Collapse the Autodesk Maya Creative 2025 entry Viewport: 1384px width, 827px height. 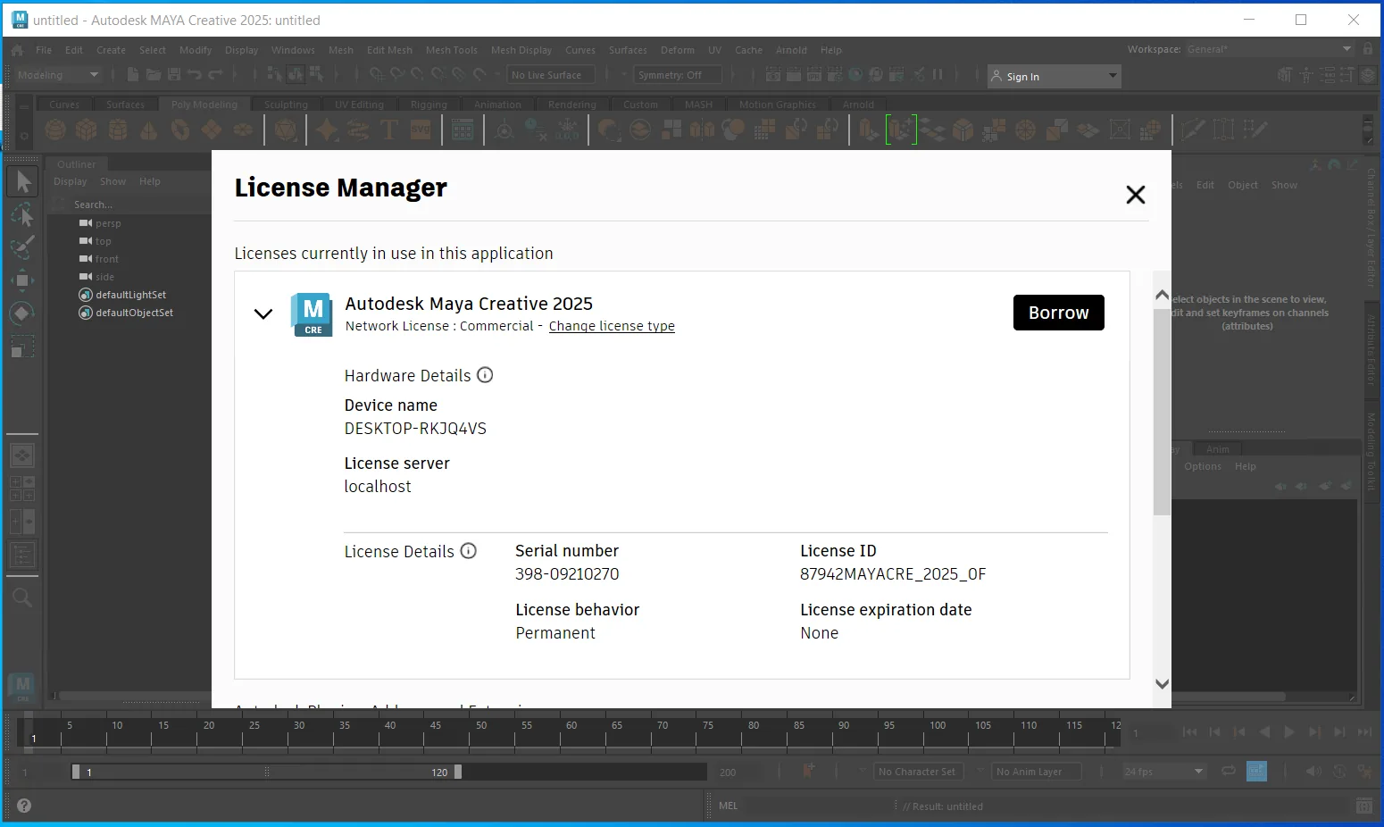point(263,313)
